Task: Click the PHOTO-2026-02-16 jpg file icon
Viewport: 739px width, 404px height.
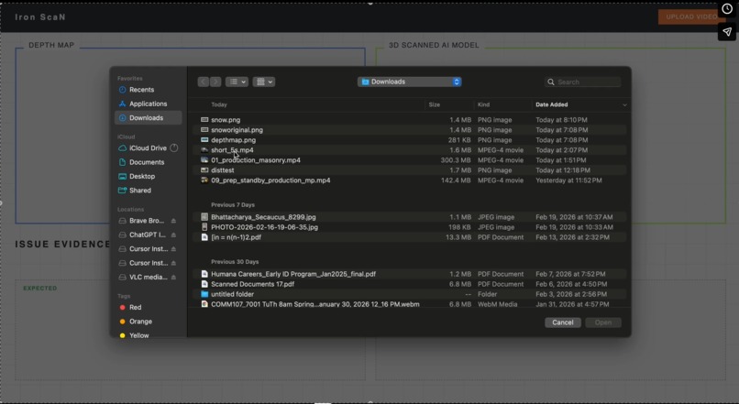Action: (204, 227)
